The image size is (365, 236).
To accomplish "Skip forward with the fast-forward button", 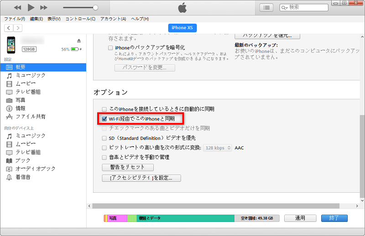I will (44, 8).
